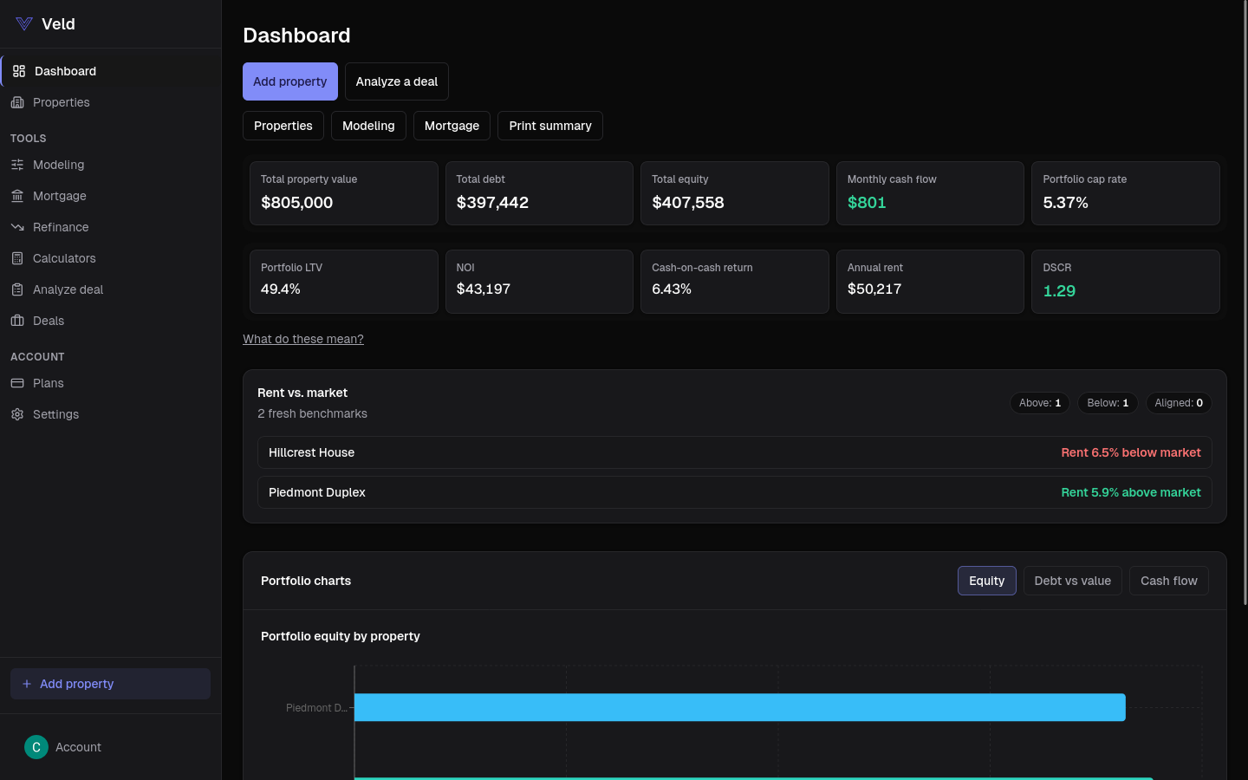The image size is (1248, 780).
Task: Open Deals via its briefcase icon
Action: [x=17, y=321]
